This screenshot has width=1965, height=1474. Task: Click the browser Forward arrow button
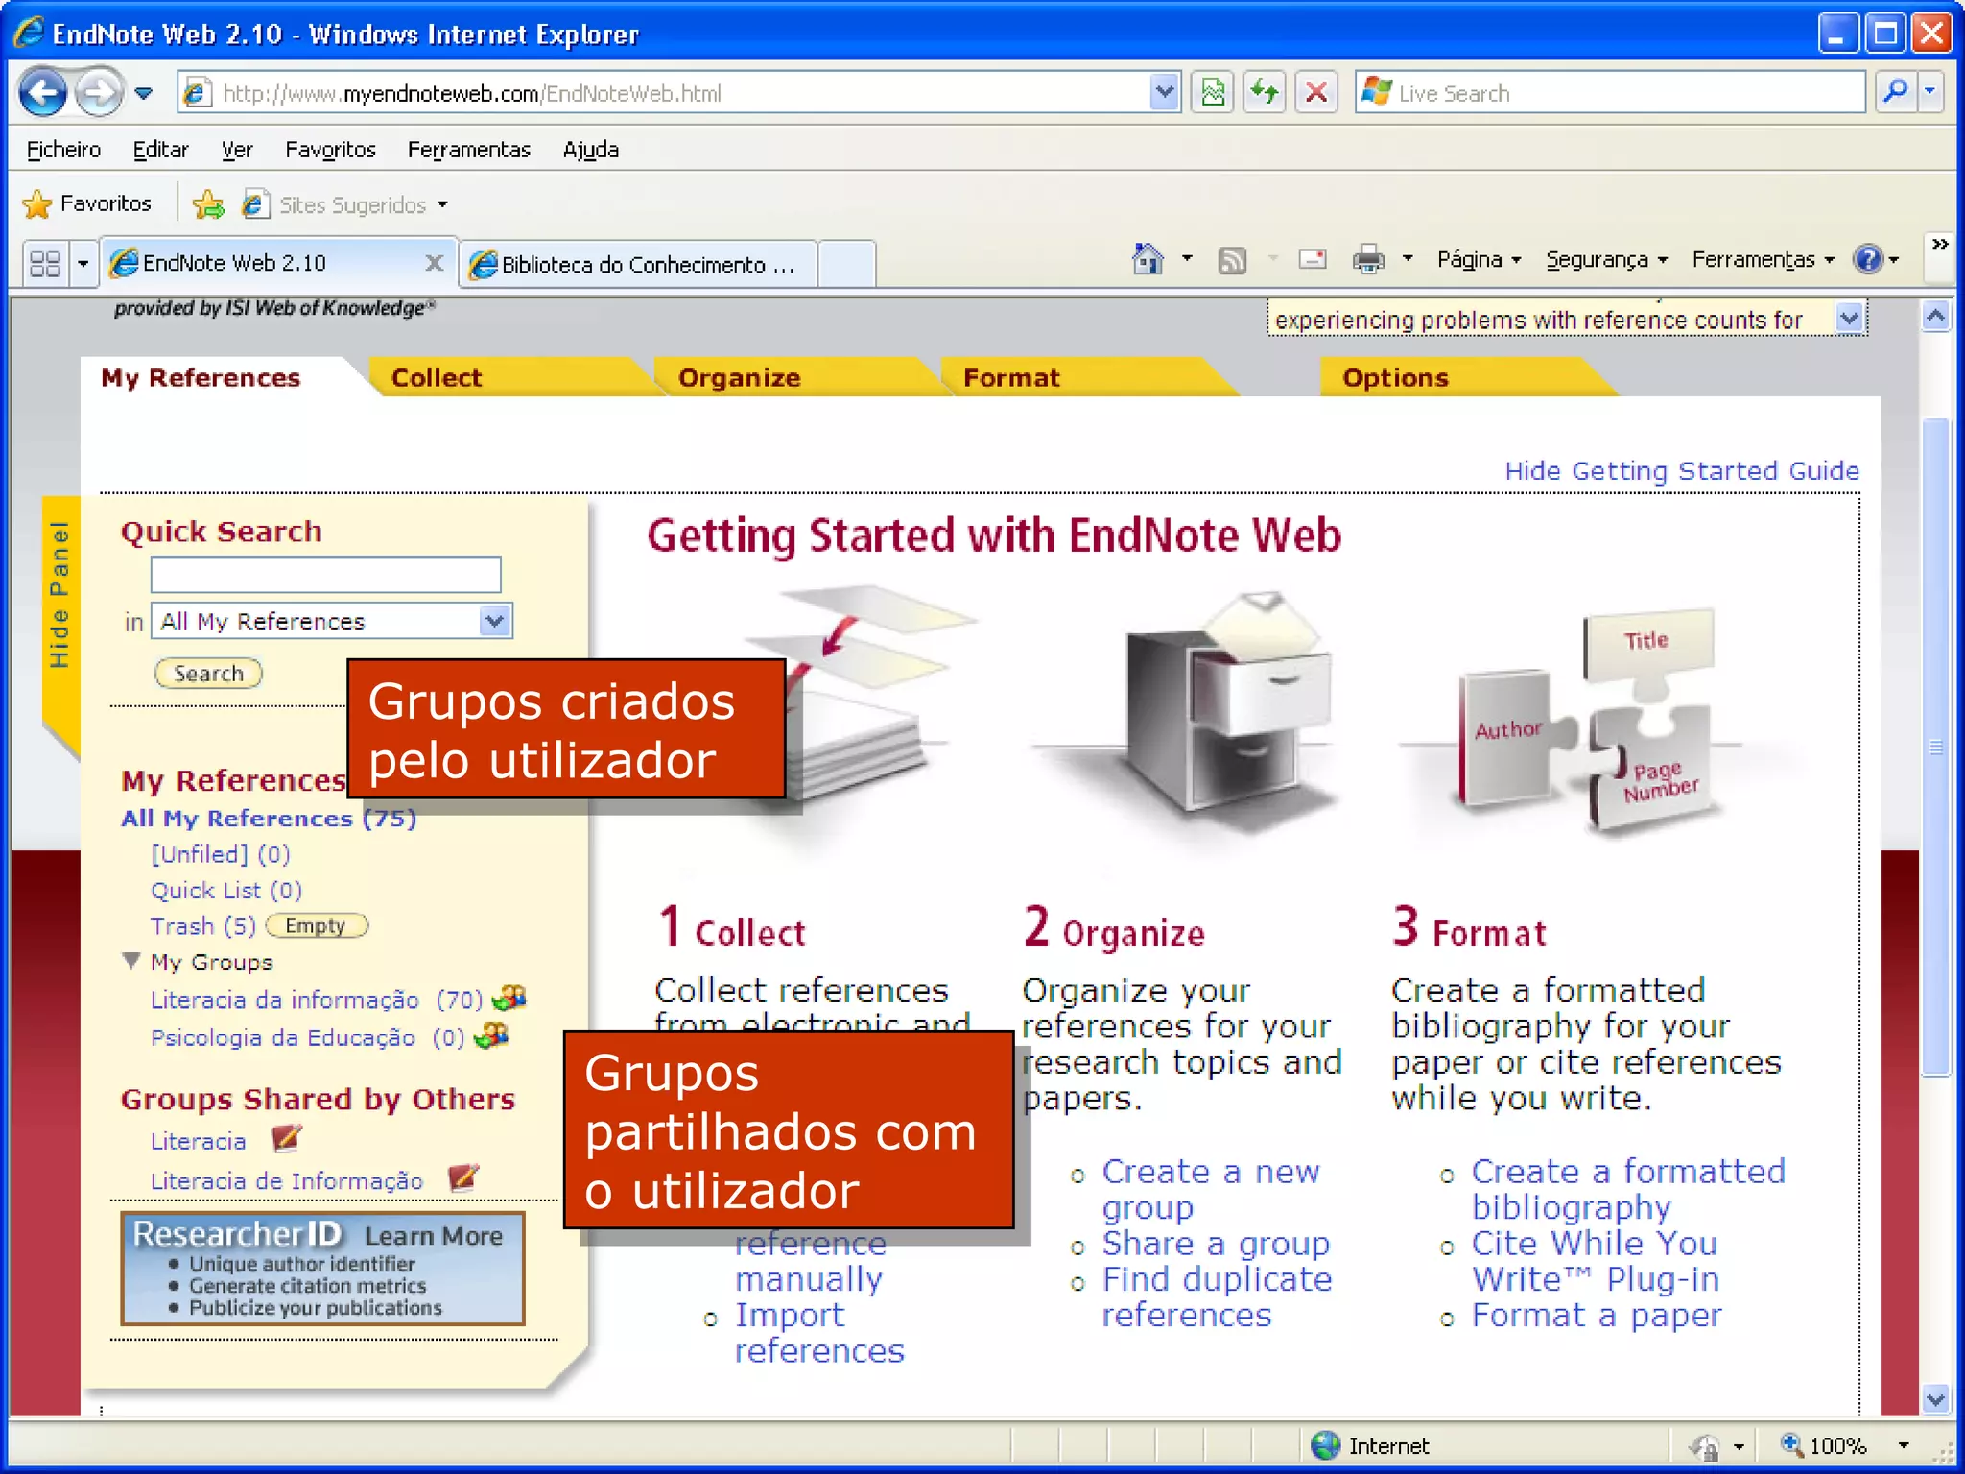98,93
